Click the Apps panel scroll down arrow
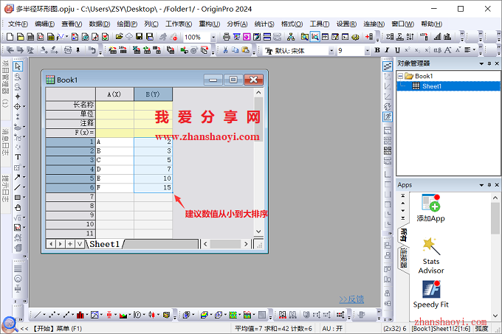The image size is (502, 334). (495, 316)
